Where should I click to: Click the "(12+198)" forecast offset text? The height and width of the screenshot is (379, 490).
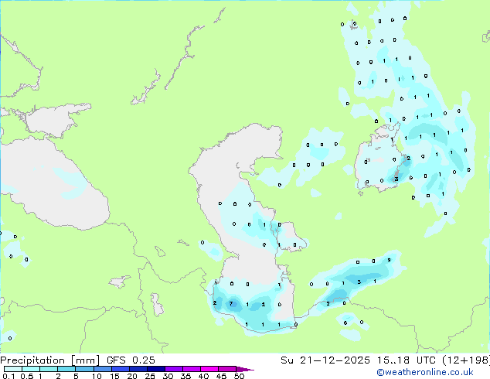coord(466,360)
